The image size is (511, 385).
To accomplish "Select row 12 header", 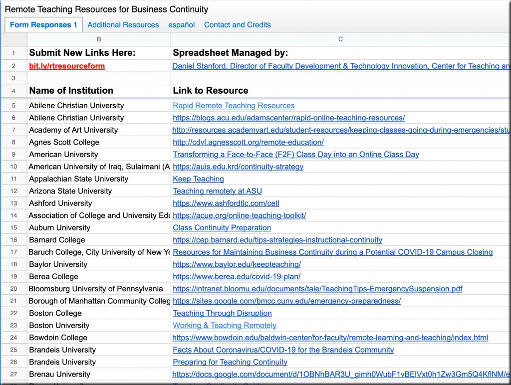I will pyautogui.click(x=13, y=191).
